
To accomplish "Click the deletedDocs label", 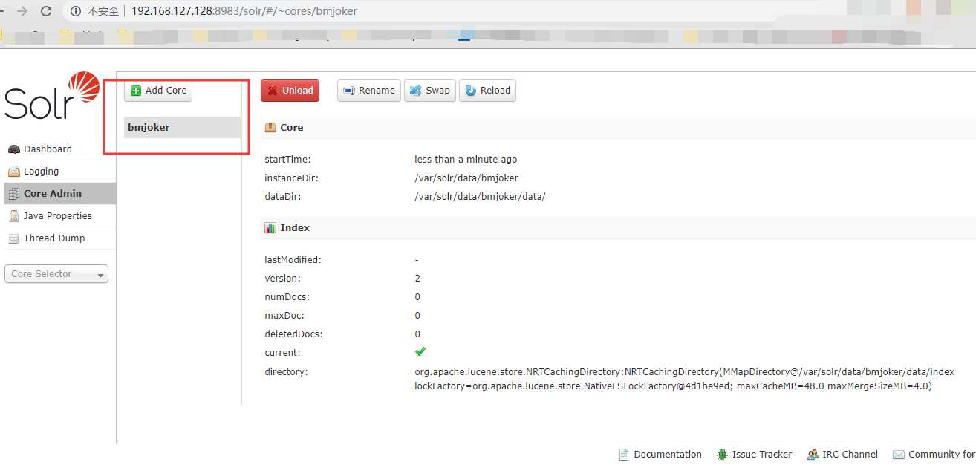I will (293, 334).
